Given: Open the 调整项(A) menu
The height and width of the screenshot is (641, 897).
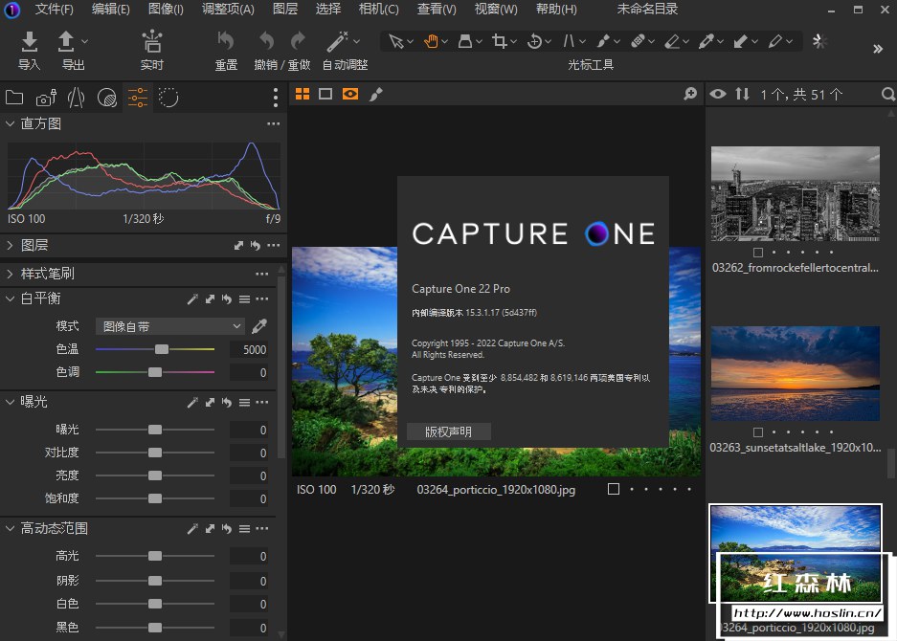Looking at the screenshot, I should pyautogui.click(x=228, y=10).
